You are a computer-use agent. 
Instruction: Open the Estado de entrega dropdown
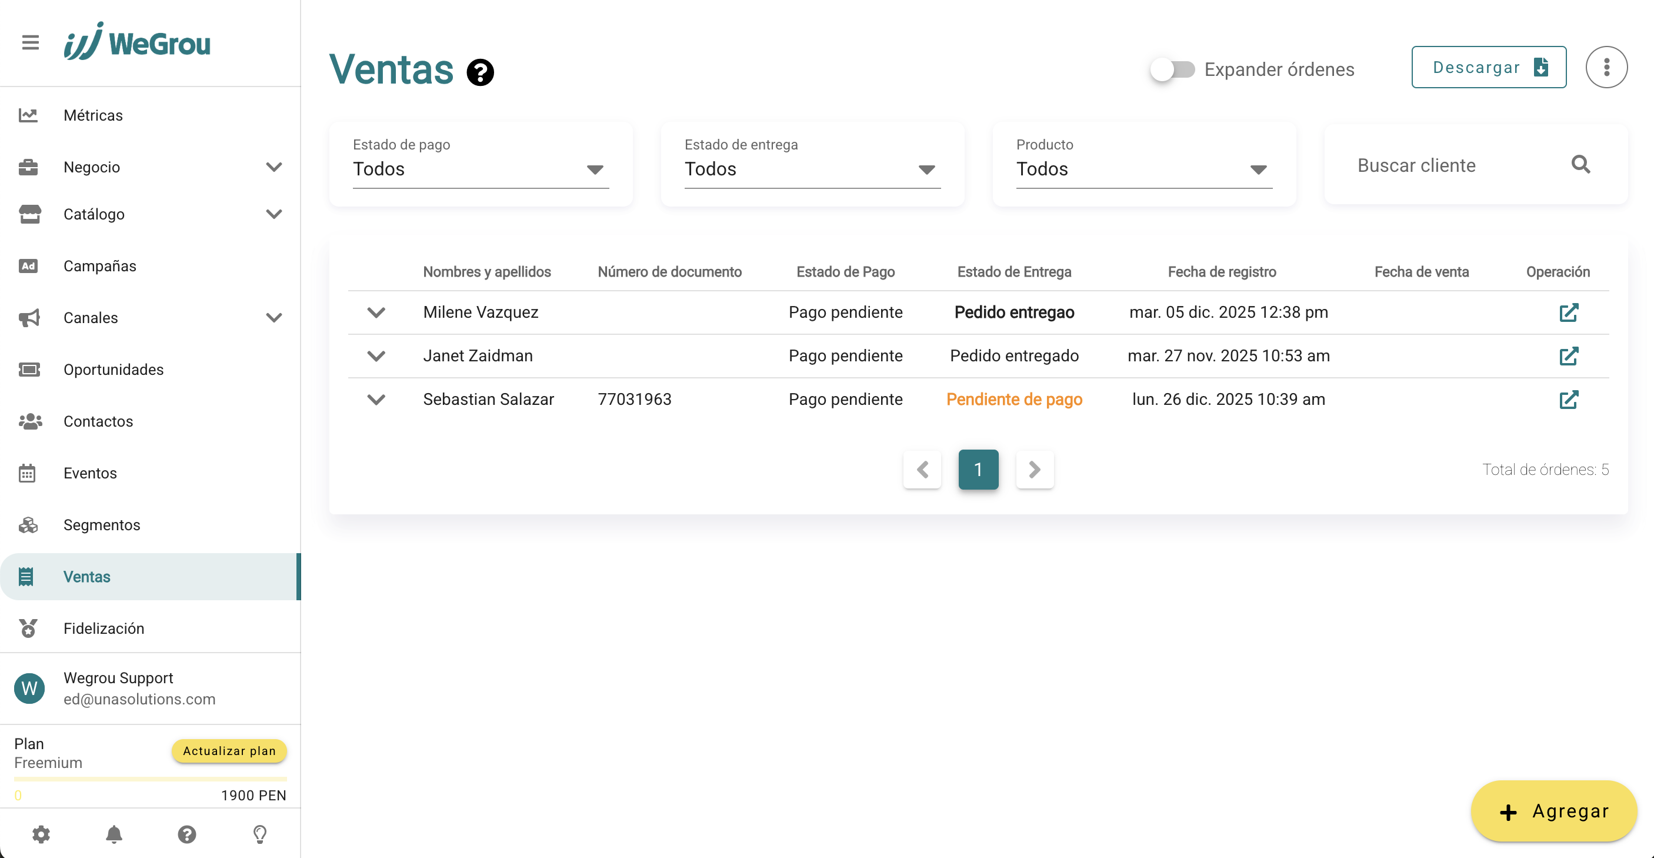[812, 169]
